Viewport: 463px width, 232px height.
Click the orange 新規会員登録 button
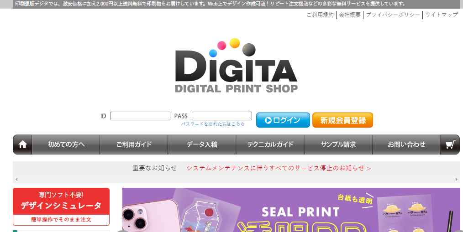[342, 120]
